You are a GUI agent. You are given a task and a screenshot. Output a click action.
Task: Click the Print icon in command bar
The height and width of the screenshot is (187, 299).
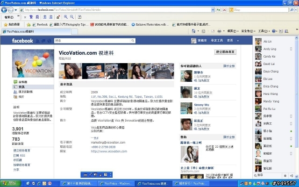(219, 31)
